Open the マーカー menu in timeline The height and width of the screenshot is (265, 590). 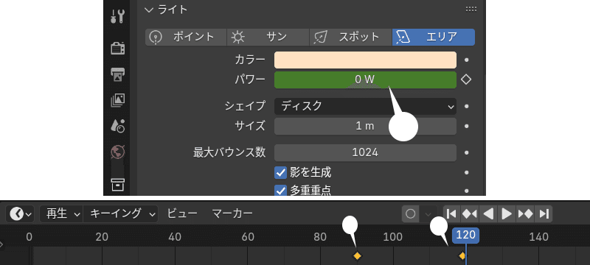[x=232, y=214]
